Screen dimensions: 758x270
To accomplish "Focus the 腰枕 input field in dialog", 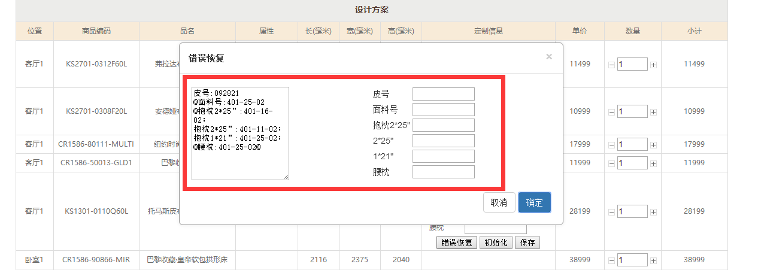I will [x=443, y=172].
